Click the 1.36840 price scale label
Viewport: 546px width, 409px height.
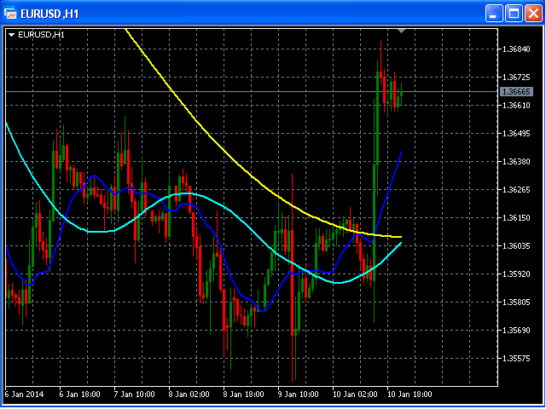517,49
